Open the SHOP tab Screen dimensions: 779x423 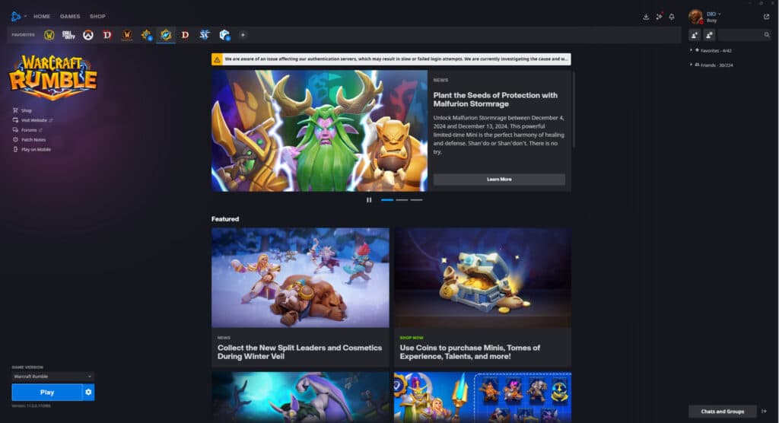coord(97,17)
